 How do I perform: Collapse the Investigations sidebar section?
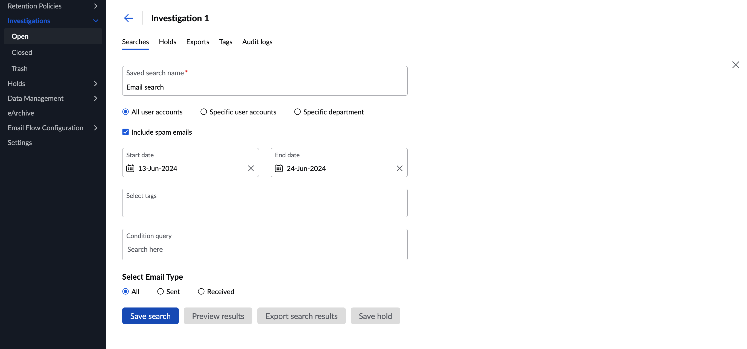click(96, 21)
